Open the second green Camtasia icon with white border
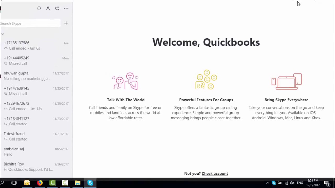This screenshot has height=188, width=335. click(x=65, y=183)
